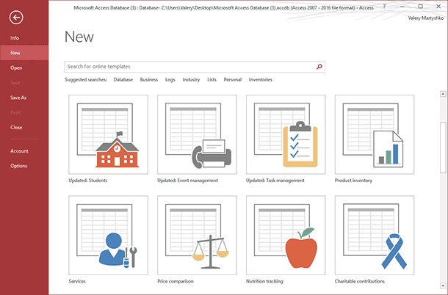This screenshot has width=448, height=295.
Task: Select the Task management template thumbnail
Action: pyautogui.click(x=286, y=134)
